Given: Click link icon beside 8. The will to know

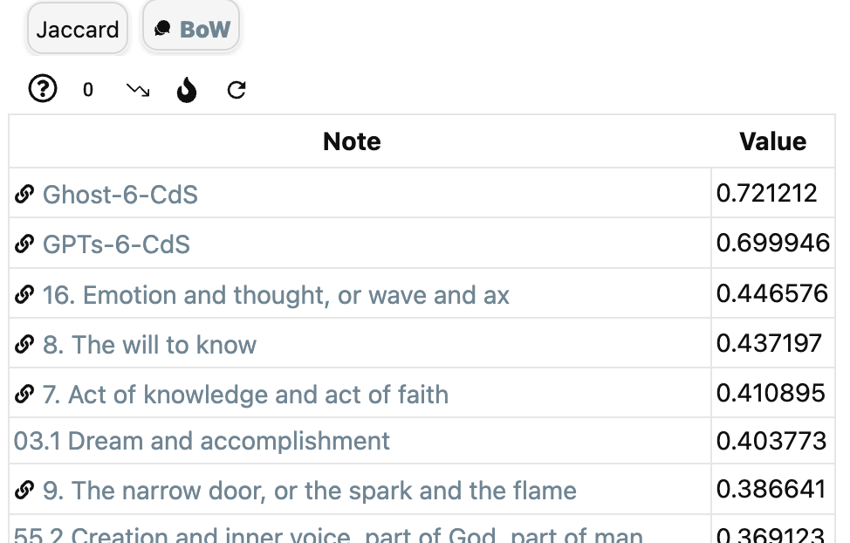Looking at the screenshot, I should (x=24, y=344).
